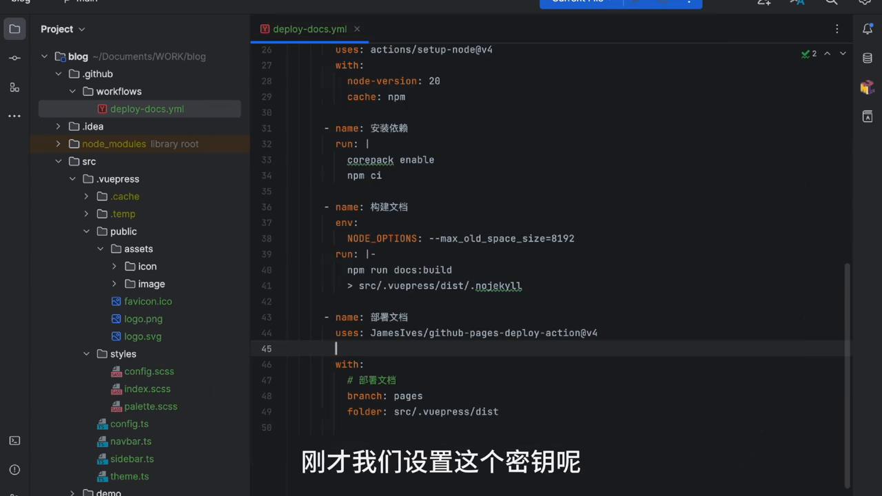
Task: Open the Terminal tool window icon
Action: 14,441
